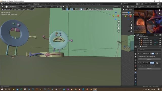Click the pan hand in the image editor
This screenshot has width=162, height=91.
pyautogui.click(x=159, y=13)
